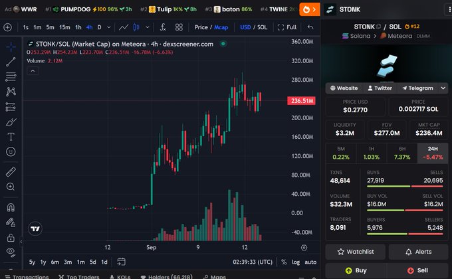Viewport: 452px width, 279px height.
Task: Switch chart to line style
Action: tap(124, 27)
